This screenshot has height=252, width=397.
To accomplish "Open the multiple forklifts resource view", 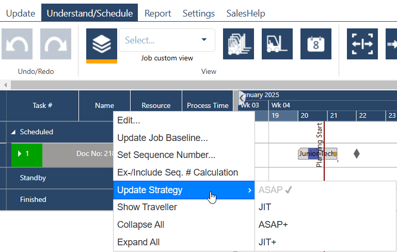I will point(239,44).
